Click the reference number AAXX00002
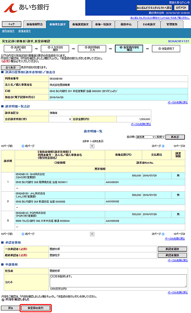 112,202
